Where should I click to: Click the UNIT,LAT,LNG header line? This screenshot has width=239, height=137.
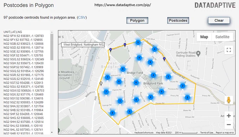click(x=13, y=32)
